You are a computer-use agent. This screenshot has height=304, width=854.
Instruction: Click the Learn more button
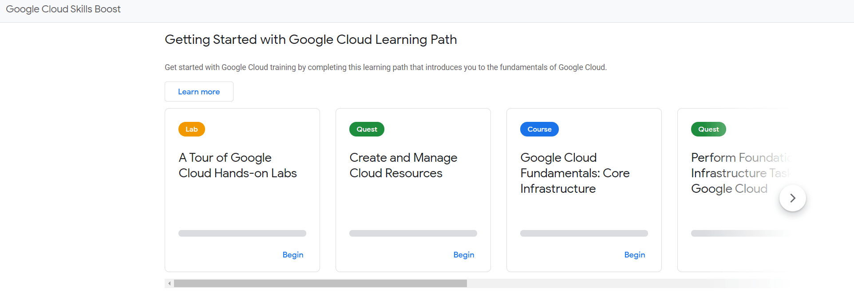(x=198, y=91)
